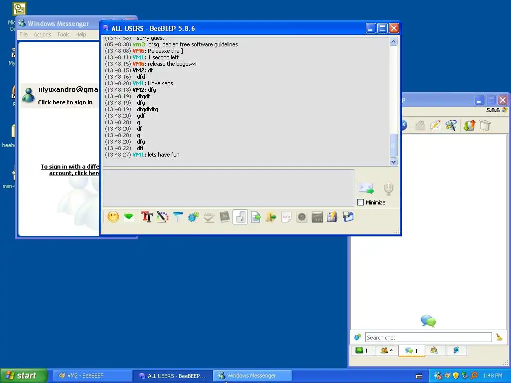511x383 pixels.
Task: Open Help menu in Windows Messenger
Action: click(80, 34)
